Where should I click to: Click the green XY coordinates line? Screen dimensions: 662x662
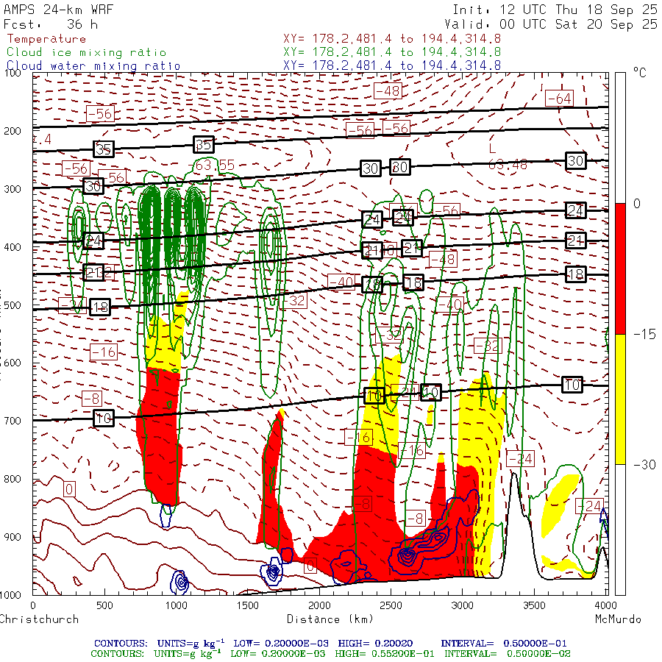392,52
